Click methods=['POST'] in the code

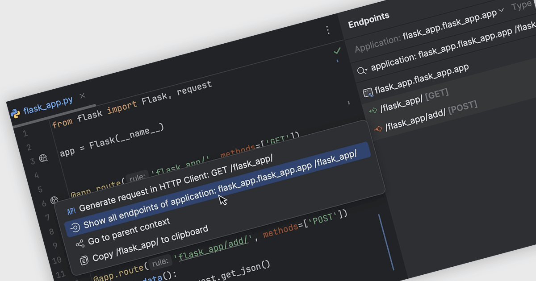click(x=305, y=224)
